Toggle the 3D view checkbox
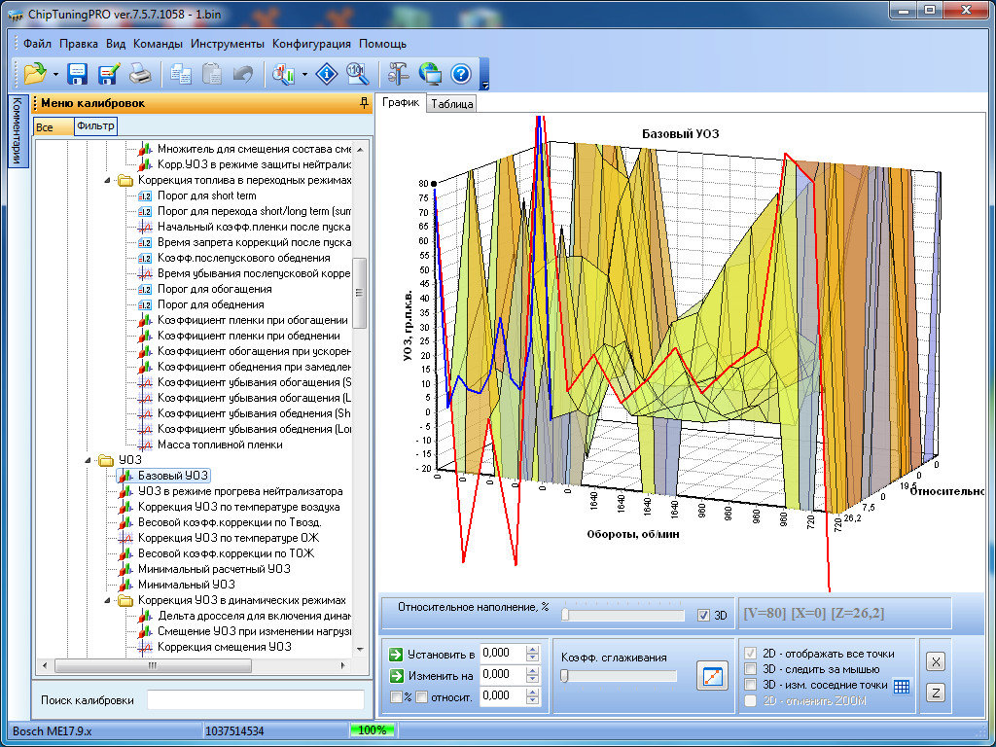The image size is (996, 747). click(704, 615)
